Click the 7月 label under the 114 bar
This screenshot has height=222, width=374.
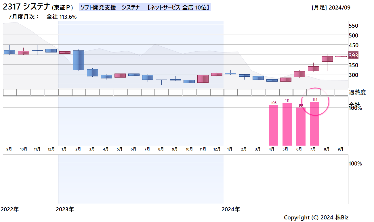(313, 149)
